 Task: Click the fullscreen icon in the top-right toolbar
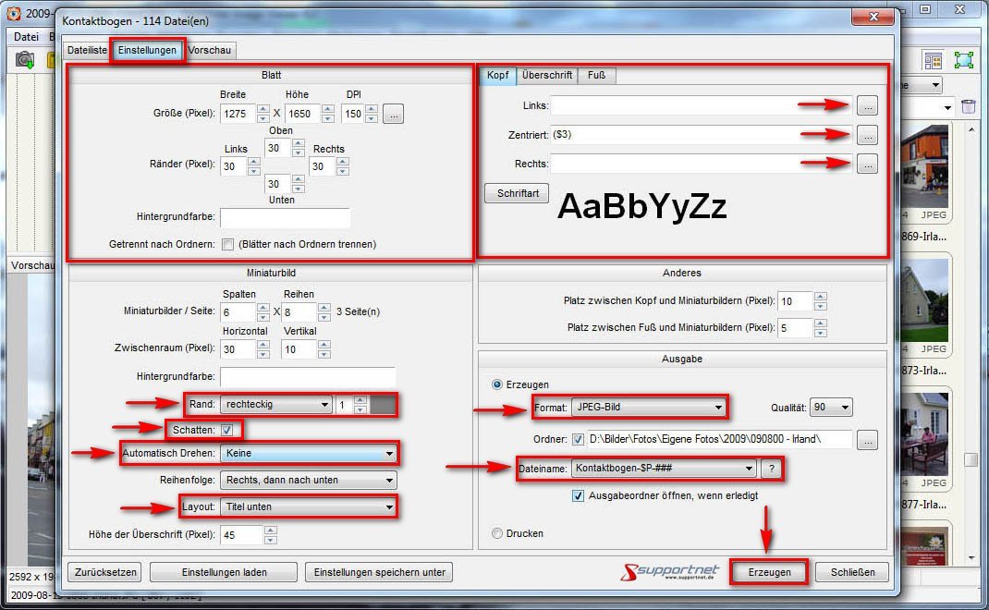[x=964, y=60]
